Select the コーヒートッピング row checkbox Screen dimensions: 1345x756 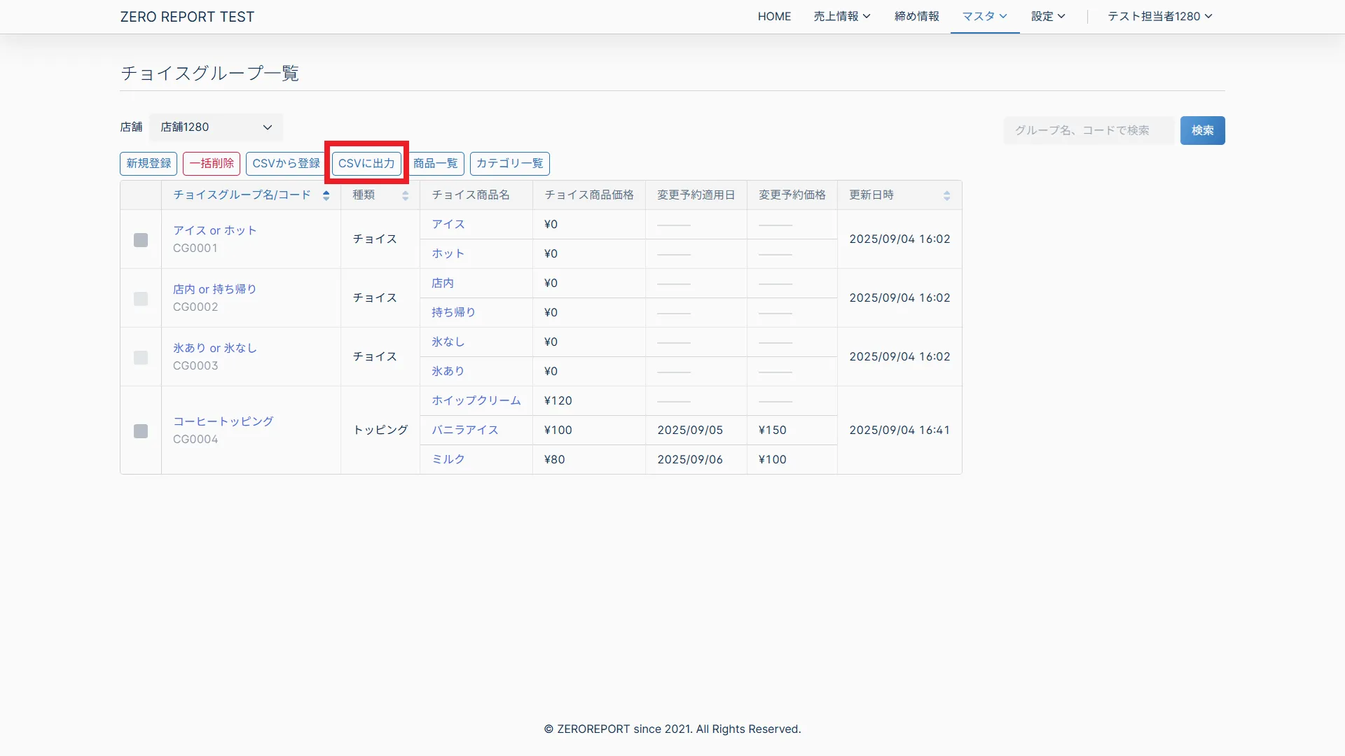click(141, 431)
